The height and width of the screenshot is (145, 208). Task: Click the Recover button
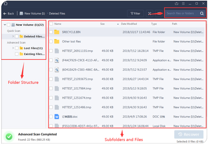point(189,134)
